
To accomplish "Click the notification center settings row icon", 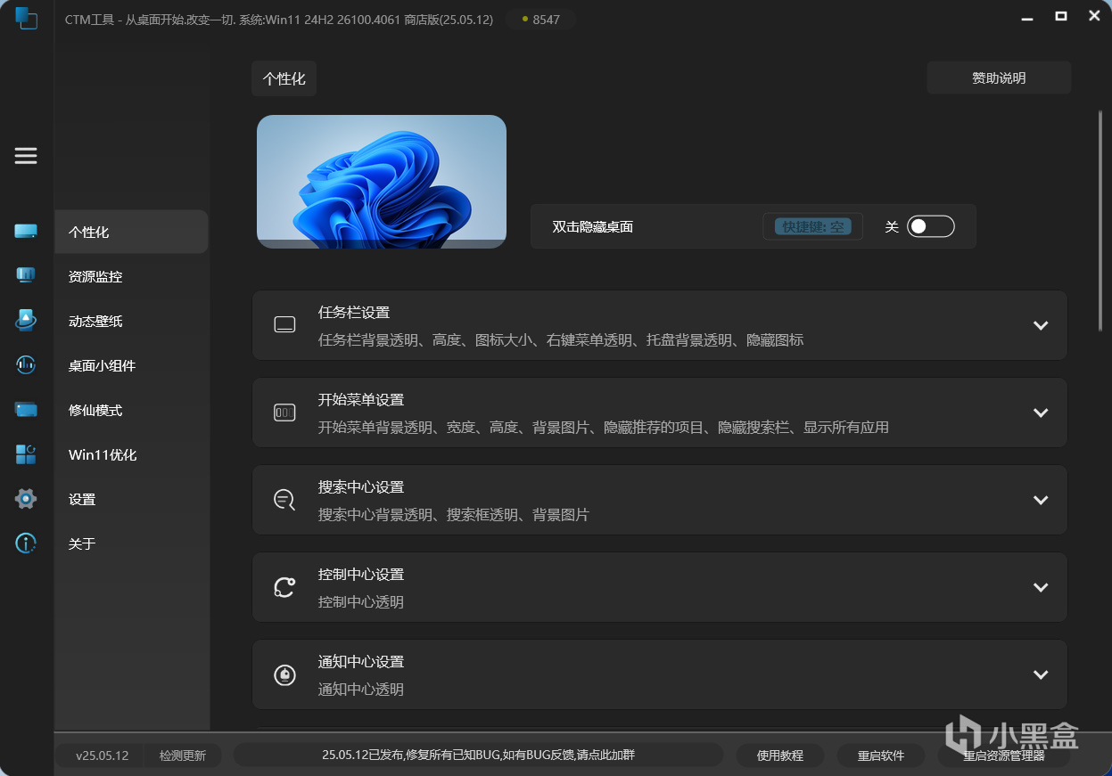I will click(x=284, y=674).
